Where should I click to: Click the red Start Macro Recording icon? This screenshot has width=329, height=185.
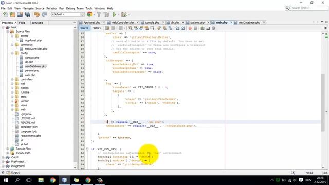[x=190, y=28]
